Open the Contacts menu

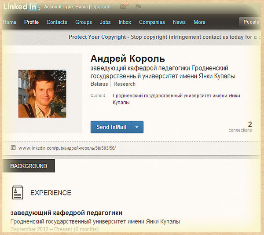[57, 22]
